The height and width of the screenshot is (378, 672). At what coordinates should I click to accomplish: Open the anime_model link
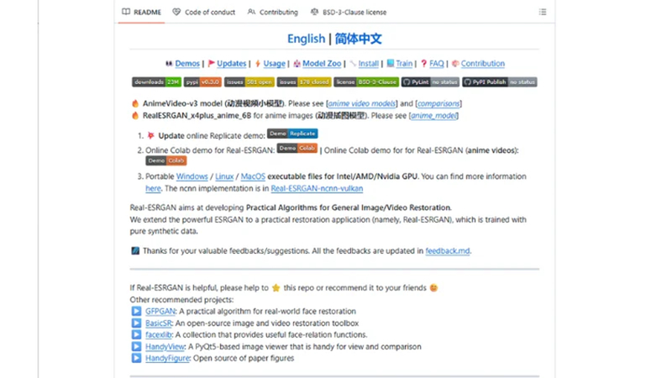[x=433, y=115]
